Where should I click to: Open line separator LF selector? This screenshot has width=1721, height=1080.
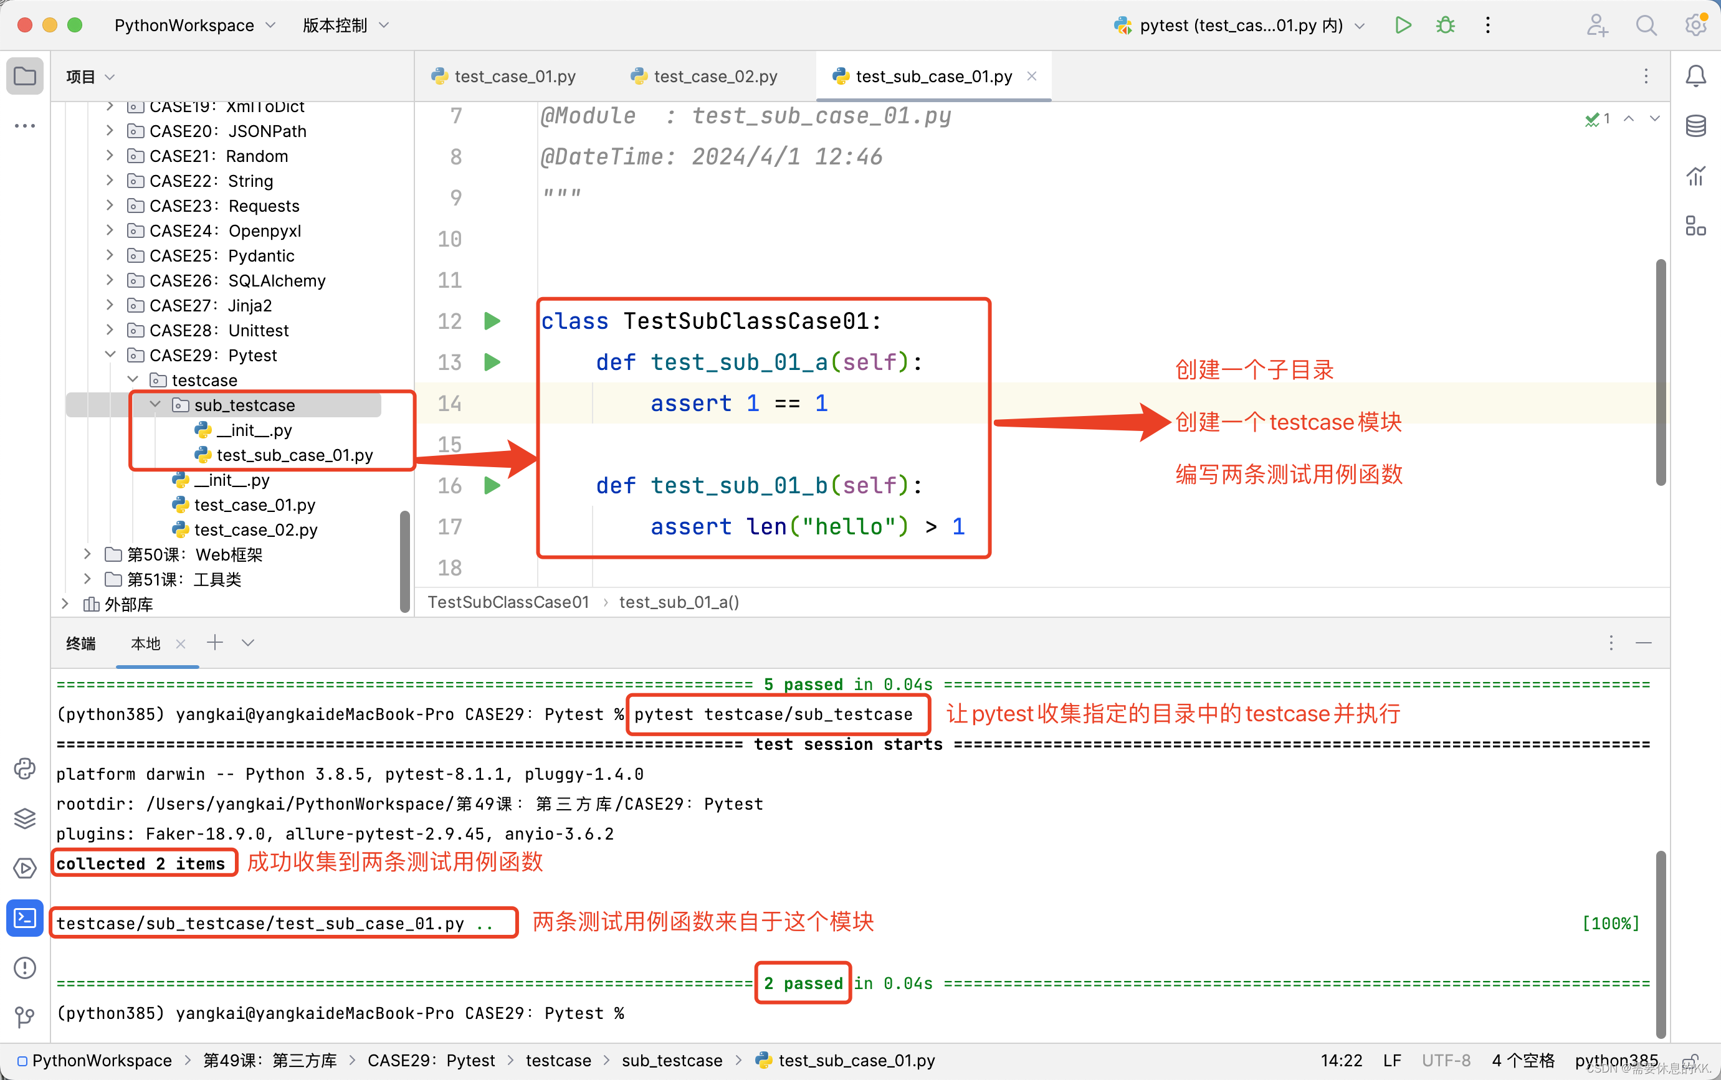[1391, 1061]
